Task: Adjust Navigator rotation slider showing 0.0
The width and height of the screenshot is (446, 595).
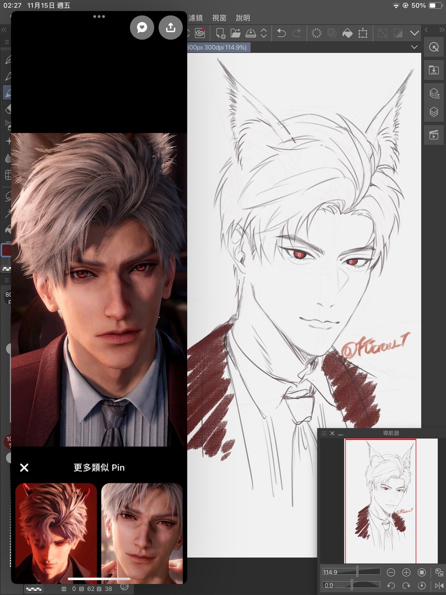Action: (351, 586)
